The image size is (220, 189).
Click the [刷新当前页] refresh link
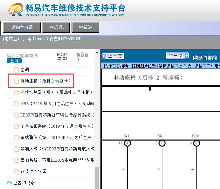pos(205,58)
